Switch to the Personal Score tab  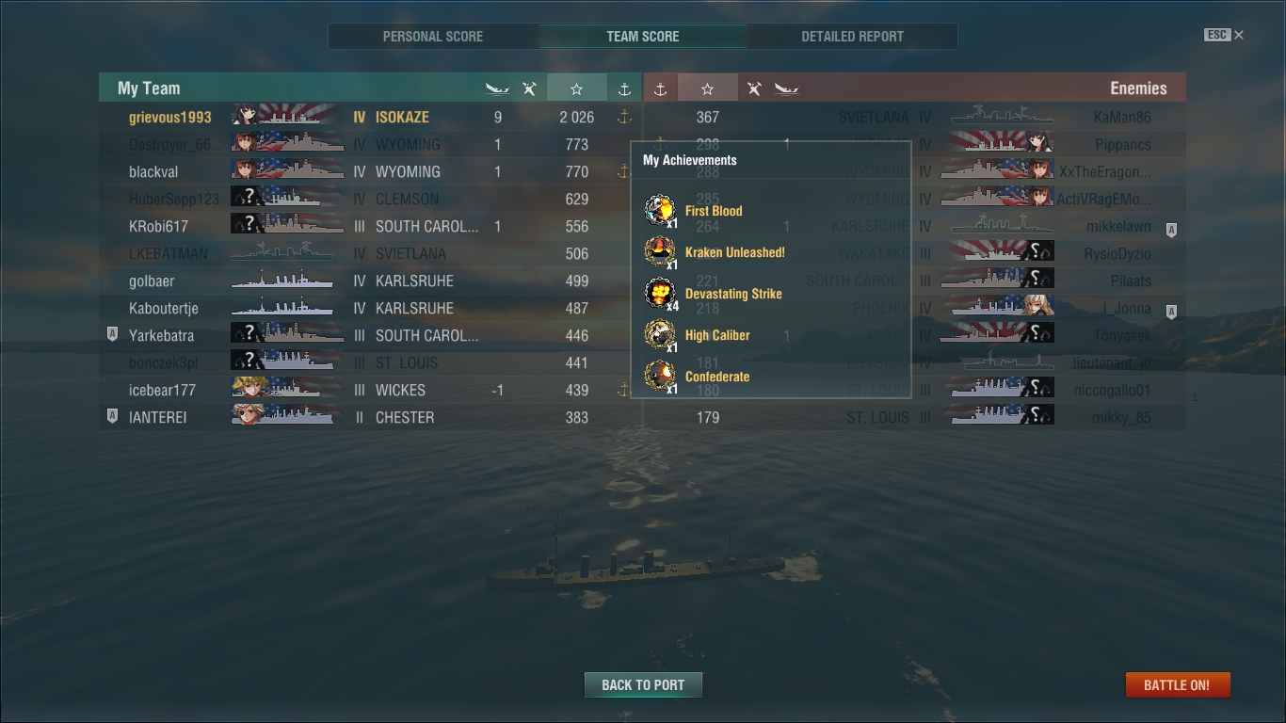tap(433, 37)
